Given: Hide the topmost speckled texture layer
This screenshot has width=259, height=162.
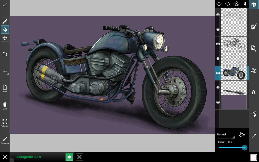Looking at the screenshot, I should pos(218,15).
